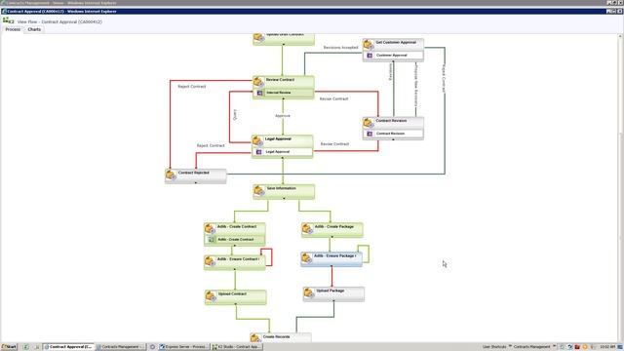Click the Approve line label
This screenshot has height=351, width=624.
[x=283, y=116]
